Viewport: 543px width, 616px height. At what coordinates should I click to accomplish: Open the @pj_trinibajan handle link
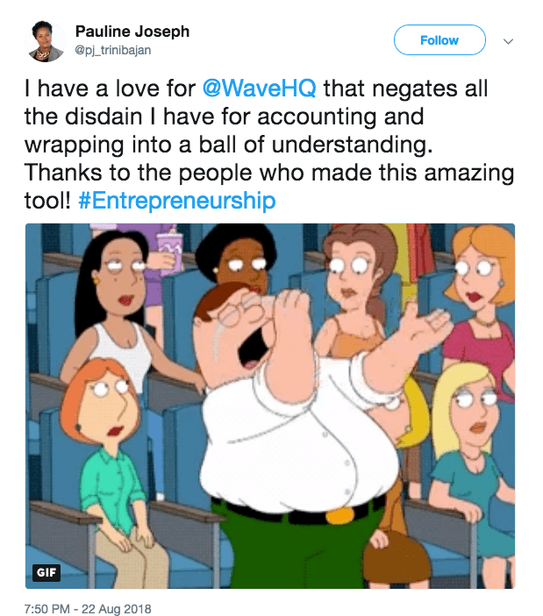(113, 50)
